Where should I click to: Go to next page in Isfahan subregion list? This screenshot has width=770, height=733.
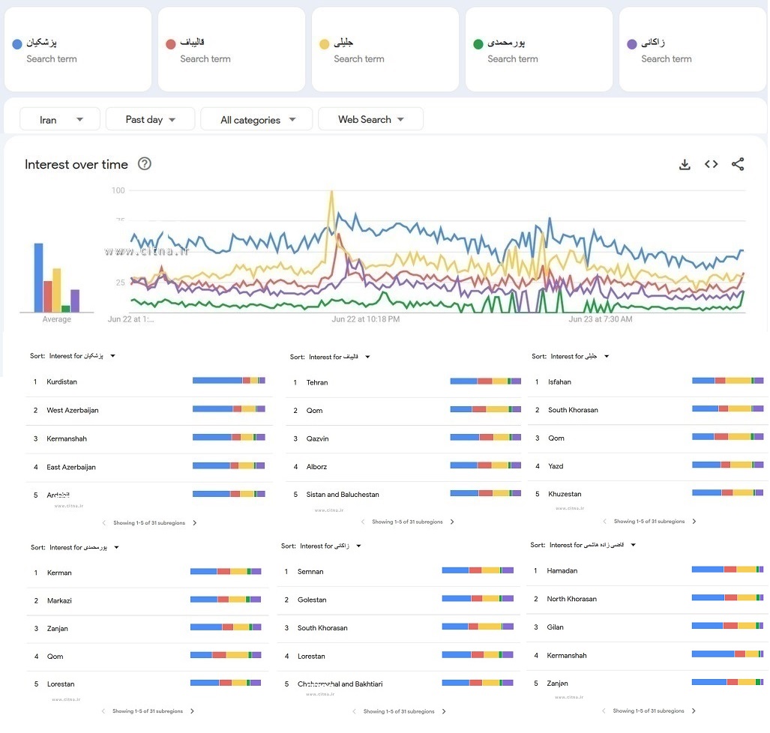coord(694,522)
